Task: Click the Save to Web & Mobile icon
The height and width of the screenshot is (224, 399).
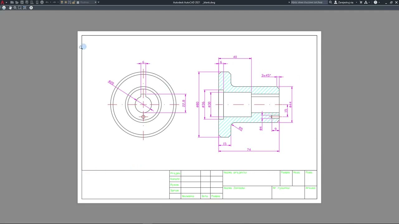Action: click(x=37, y=2)
